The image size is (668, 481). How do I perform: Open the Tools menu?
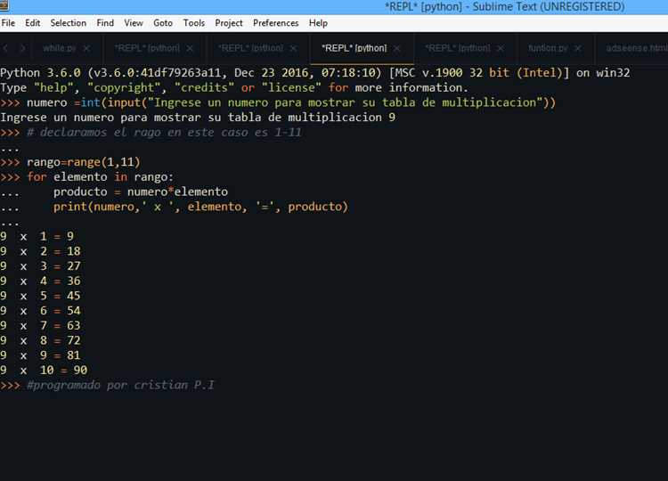point(194,23)
